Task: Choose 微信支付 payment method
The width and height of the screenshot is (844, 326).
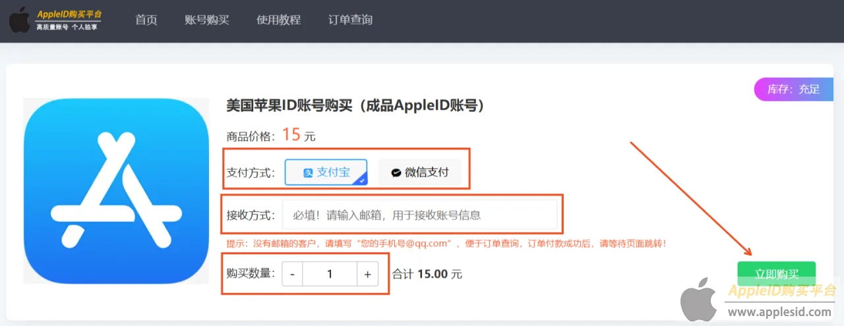Action: [419, 172]
